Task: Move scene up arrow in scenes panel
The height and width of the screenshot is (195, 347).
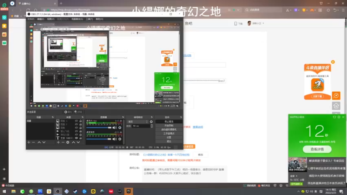Action: pyautogui.click(x=39, y=143)
